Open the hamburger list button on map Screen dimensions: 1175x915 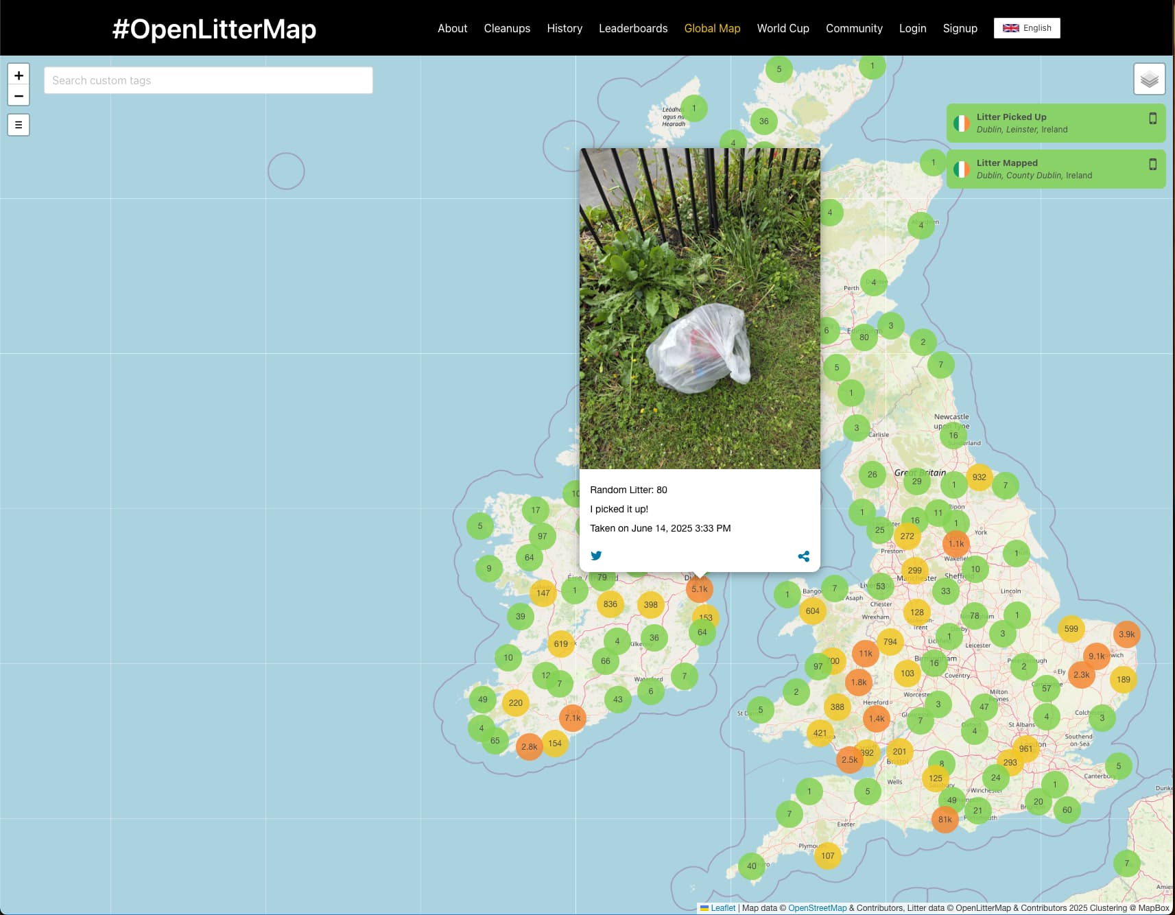click(x=19, y=125)
